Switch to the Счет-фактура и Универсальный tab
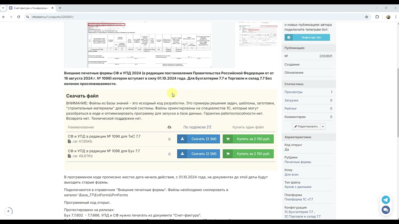The width and height of the screenshot is (399, 224). coord(31,8)
